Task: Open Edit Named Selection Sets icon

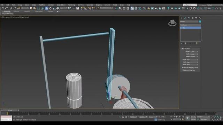Action: [98, 8]
